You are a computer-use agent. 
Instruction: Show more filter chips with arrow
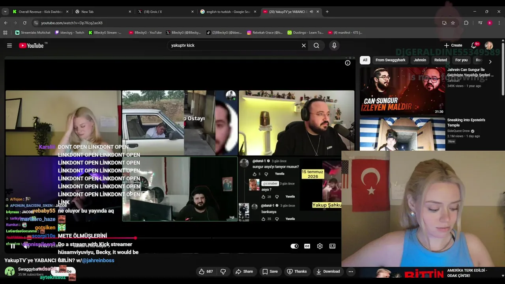coord(490,62)
